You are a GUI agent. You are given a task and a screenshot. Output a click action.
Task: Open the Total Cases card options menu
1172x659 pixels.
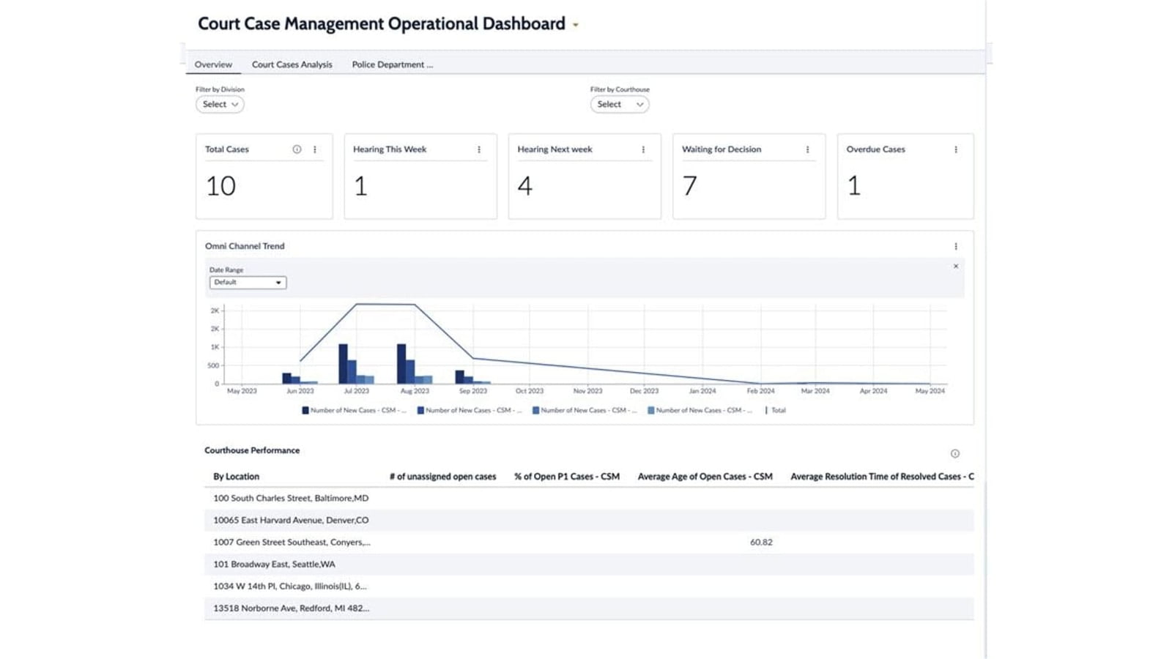coord(315,149)
